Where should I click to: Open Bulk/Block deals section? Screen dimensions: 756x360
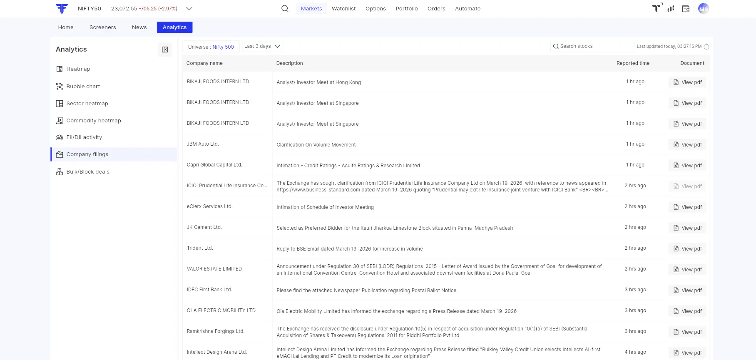(88, 172)
